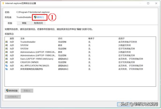This screenshot has height=109, width=161.
Task: Click the owner name TrustedInstaller at top
Action: tap(24, 17)
